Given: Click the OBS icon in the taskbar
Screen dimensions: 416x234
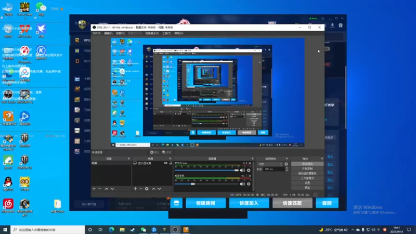Looking at the screenshot, I should tap(175, 229).
